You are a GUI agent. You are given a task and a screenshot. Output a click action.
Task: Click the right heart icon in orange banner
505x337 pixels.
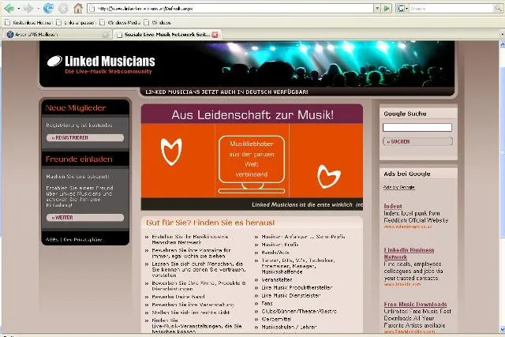pyautogui.click(x=328, y=176)
